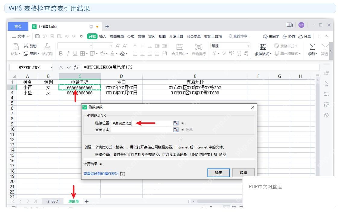Click Merge and Center (合并居中) icon
340x214 pixels.
[180, 47]
